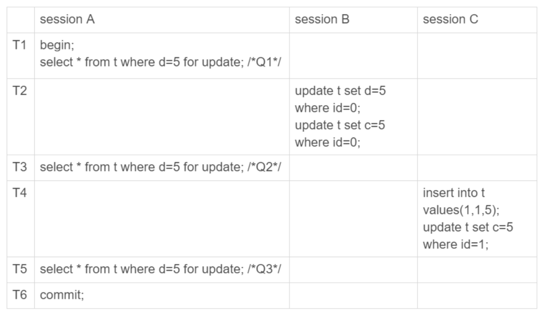
Task: Select the T2 row label
Action: coord(19,91)
